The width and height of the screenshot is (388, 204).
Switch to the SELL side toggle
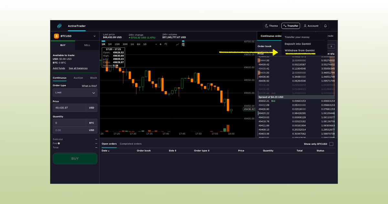click(x=87, y=45)
